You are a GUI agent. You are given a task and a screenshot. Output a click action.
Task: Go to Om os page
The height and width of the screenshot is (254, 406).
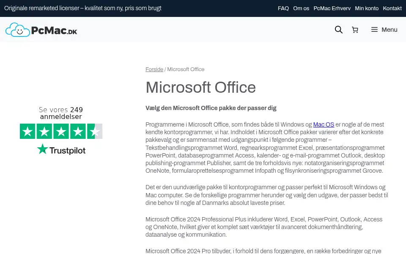coord(301,8)
